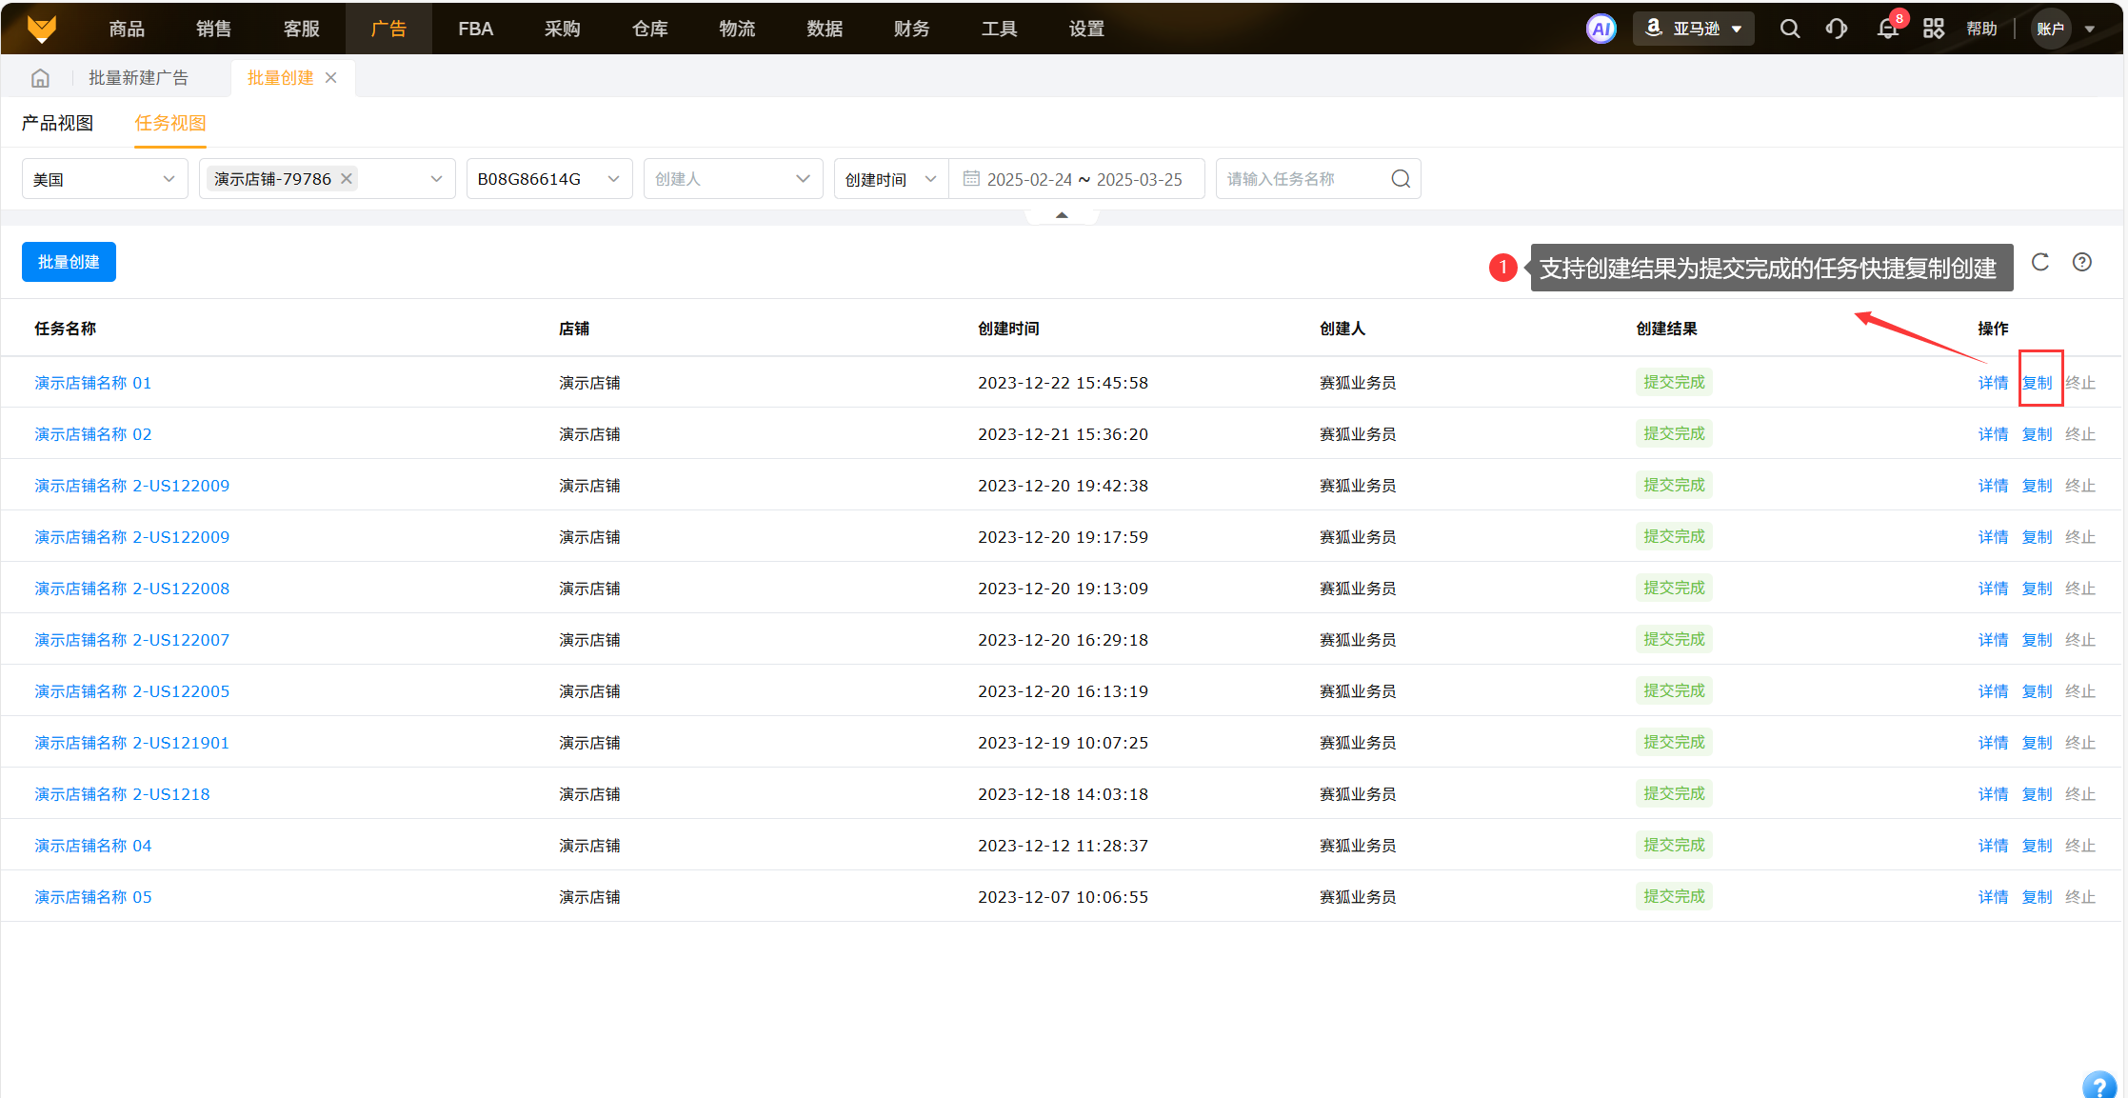2128x1098 pixels.
Task: Click the question mark help icon above table
Action: 2082,262
